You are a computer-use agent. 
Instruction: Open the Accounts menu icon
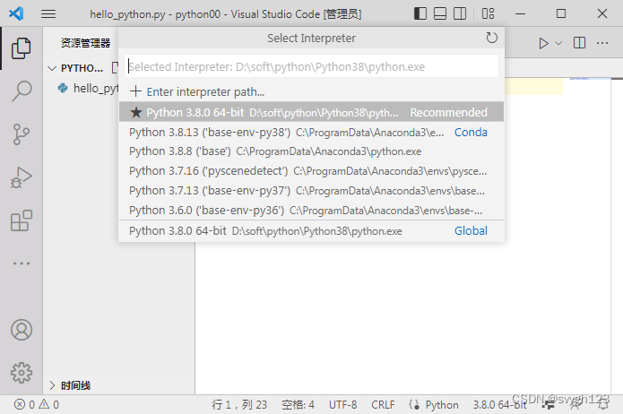21,330
